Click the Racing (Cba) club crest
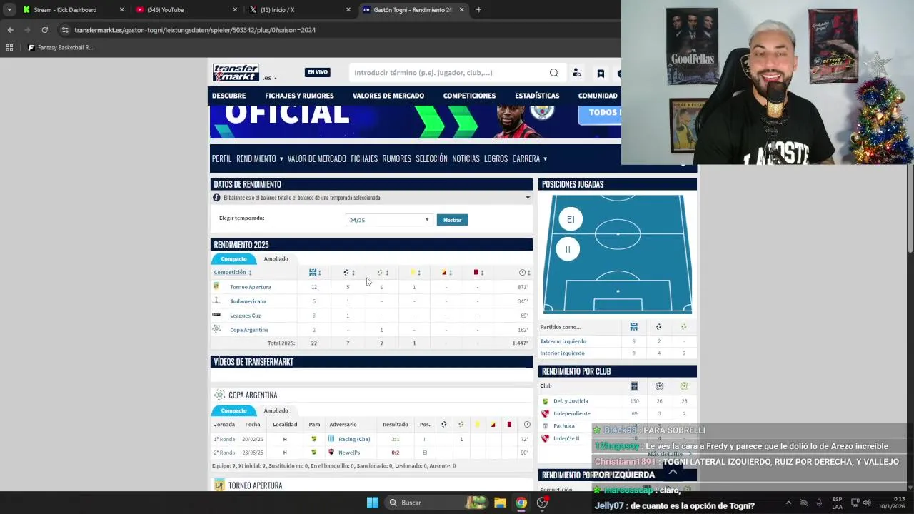This screenshot has height=514, width=914. pos(331,439)
